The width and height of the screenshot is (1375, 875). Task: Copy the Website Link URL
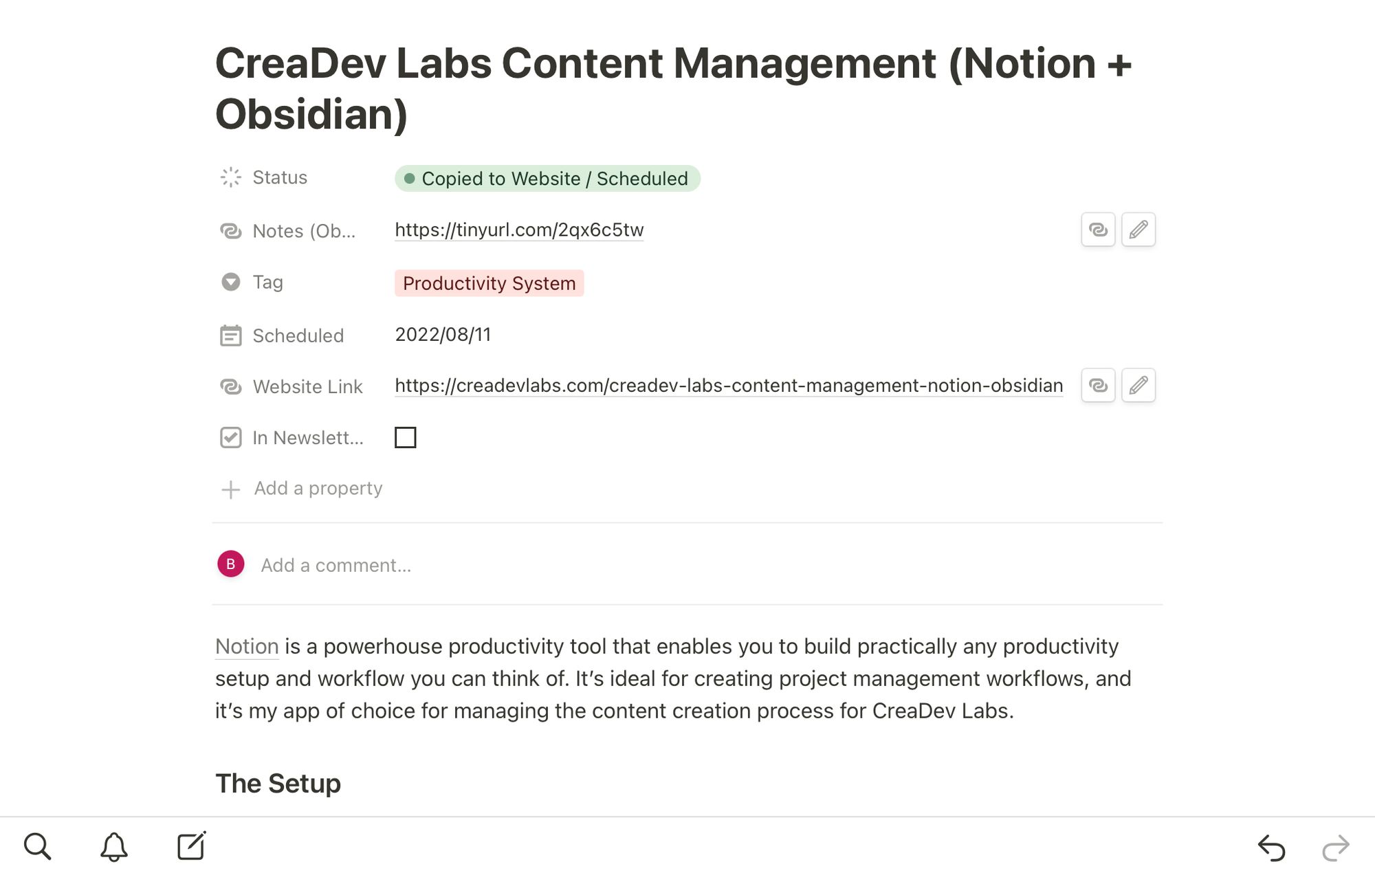pyautogui.click(x=1098, y=385)
